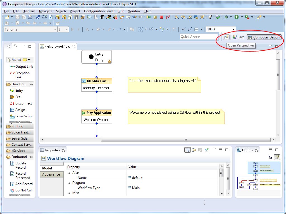The width and height of the screenshot is (286, 214).
Task: Toggle Outline tree view mode icon
Action: click(271, 157)
